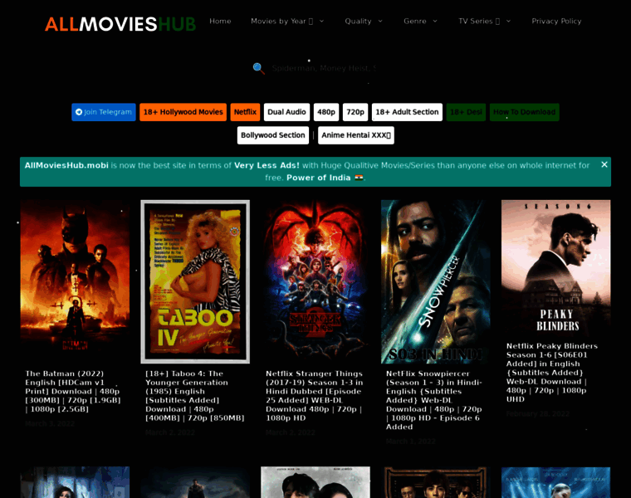Select the Netflix category button
This screenshot has height=498, width=631.
point(245,112)
